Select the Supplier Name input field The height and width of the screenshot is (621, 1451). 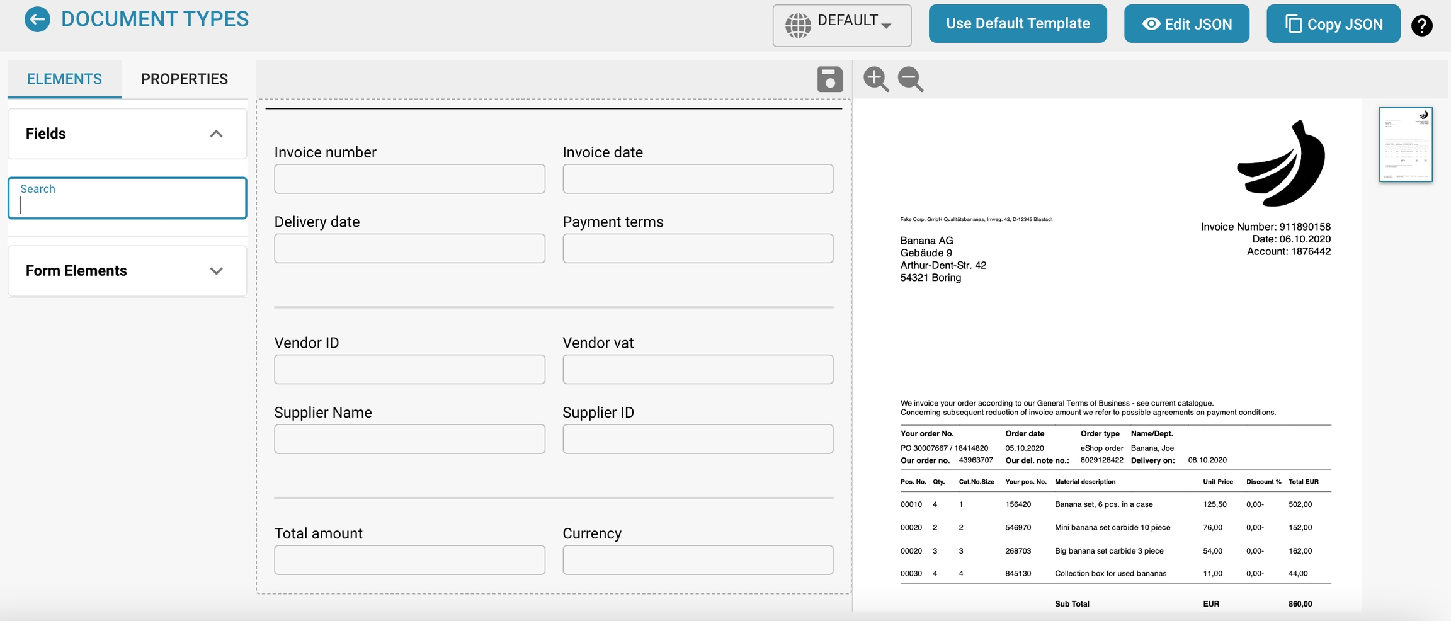[409, 439]
